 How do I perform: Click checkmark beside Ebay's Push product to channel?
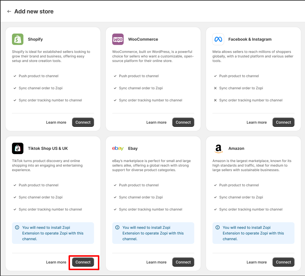pyautogui.click(x=115, y=185)
